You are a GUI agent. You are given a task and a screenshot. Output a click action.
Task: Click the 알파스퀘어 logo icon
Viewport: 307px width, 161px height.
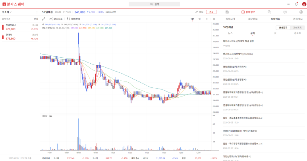click(x=4, y=4)
